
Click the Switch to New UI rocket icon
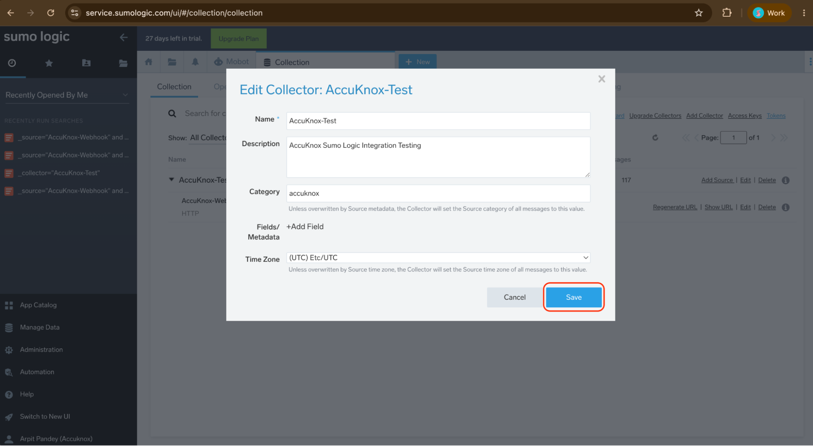pyautogui.click(x=9, y=417)
